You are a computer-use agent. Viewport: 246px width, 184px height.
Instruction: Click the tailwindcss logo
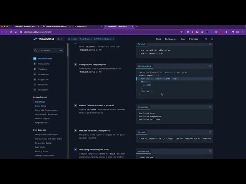[44, 39]
